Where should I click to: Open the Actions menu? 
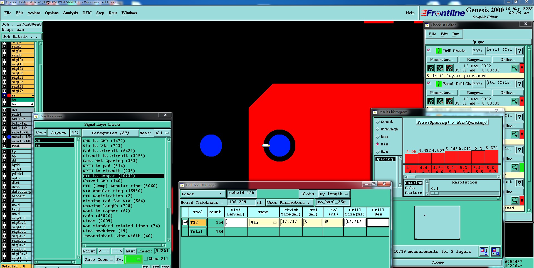[x=34, y=13]
